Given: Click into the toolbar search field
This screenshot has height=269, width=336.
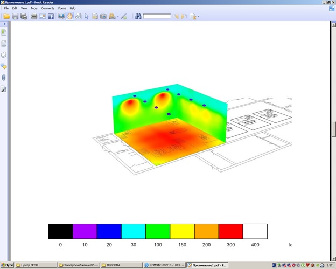Looking at the screenshot, I should (157, 16).
